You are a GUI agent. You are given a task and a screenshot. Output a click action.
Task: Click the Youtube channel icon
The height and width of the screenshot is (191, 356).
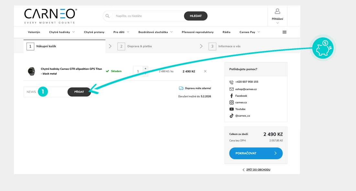pyautogui.click(x=231, y=109)
